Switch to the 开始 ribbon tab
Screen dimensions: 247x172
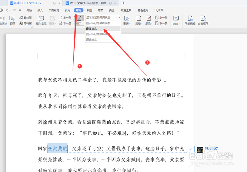tap(29, 10)
